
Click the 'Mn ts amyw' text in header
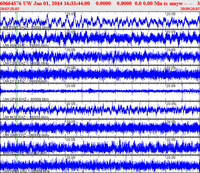click(x=167, y=3)
